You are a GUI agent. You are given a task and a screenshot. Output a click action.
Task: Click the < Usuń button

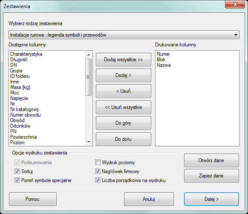[124, 91]
